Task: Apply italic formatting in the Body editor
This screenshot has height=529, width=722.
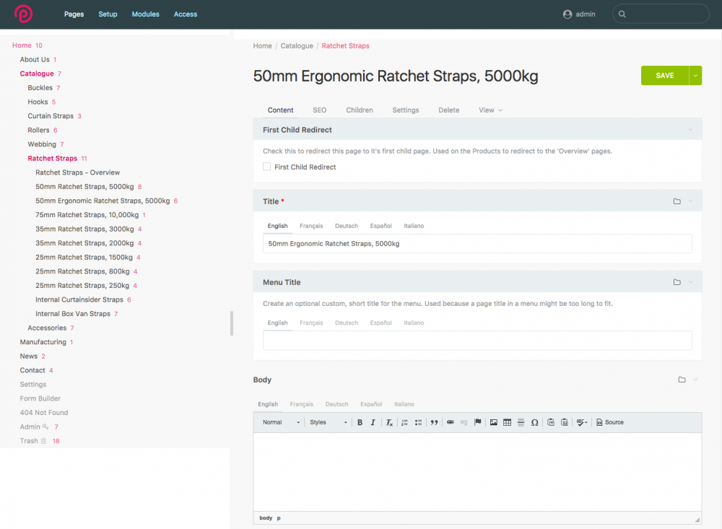Action: coord(372,422)
